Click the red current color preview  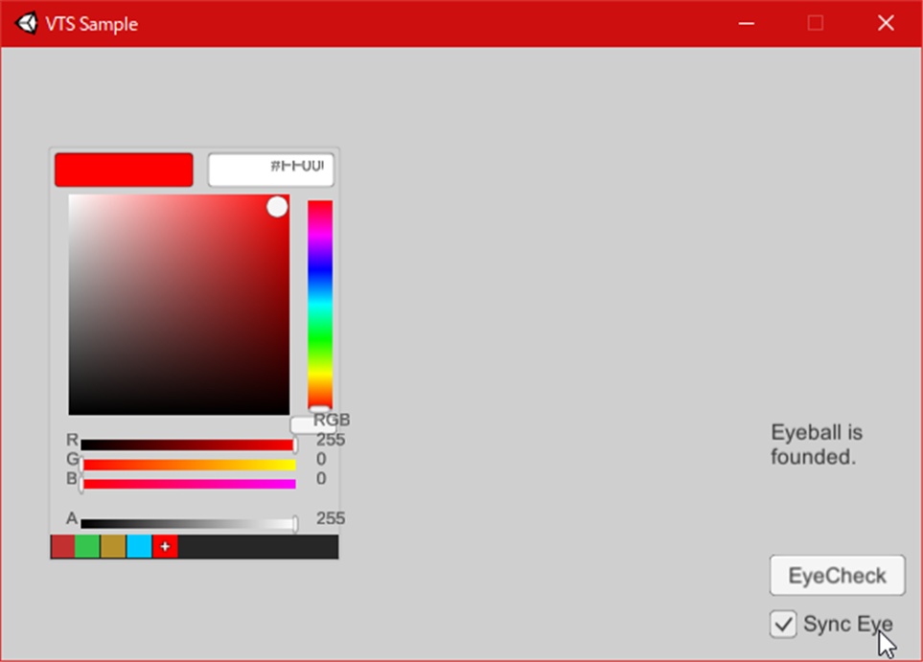click(x=124, y=170)
